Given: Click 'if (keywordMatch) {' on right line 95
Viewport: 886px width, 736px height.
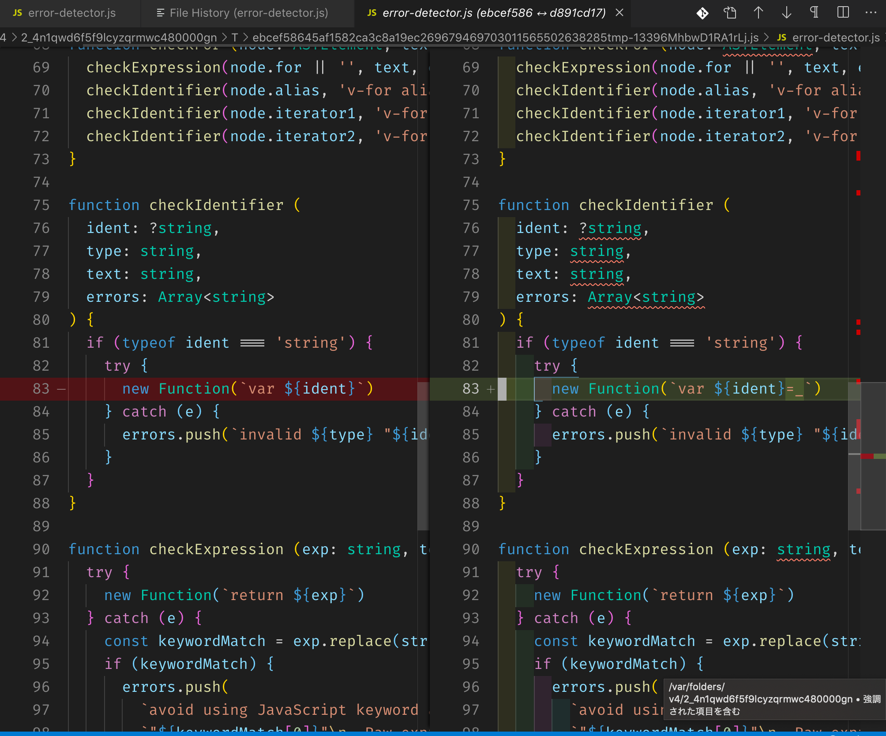Looking at the screenshot, I should tap(619, 664).
